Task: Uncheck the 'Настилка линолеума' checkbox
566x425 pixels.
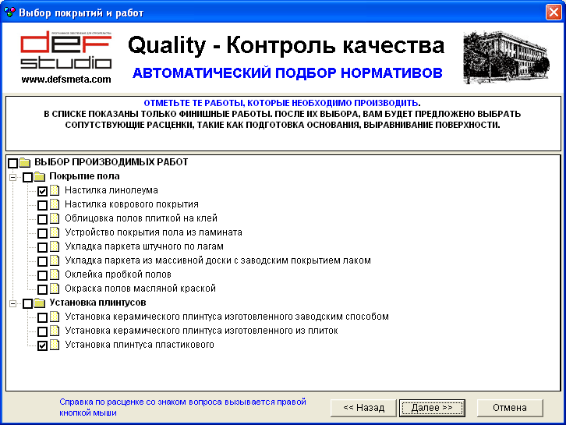Action: point(43,191)
